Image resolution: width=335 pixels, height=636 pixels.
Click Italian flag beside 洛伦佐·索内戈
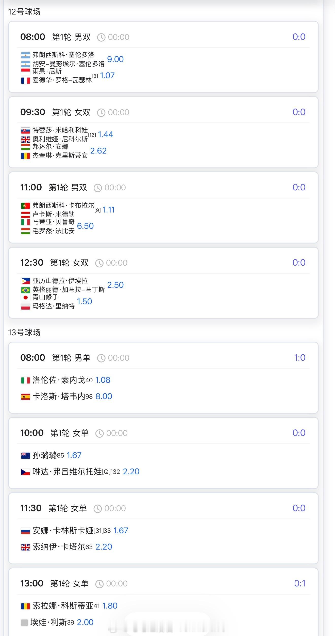click(x=25, y=380)
